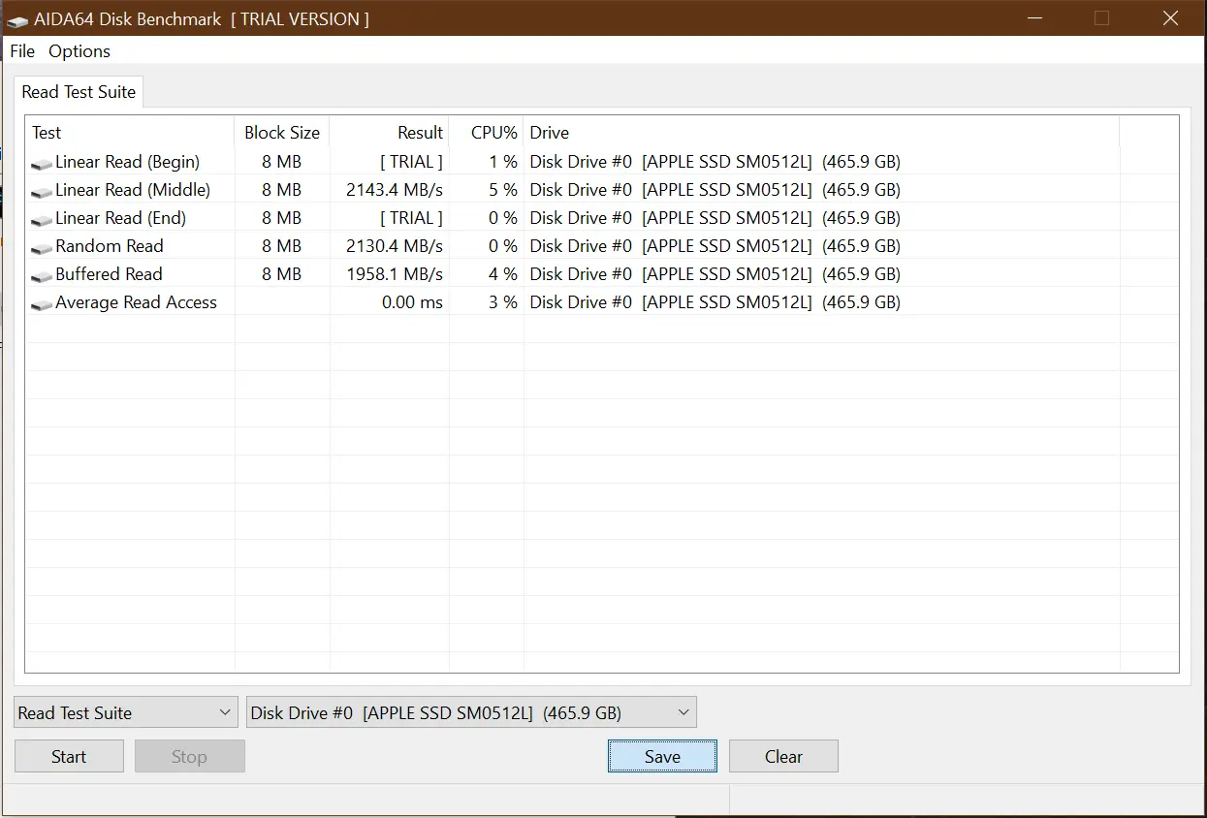Select the Linear Read (Begin) row label
Image resolution: width=1207 pixels, height=818 pixels.
[127, 162]
